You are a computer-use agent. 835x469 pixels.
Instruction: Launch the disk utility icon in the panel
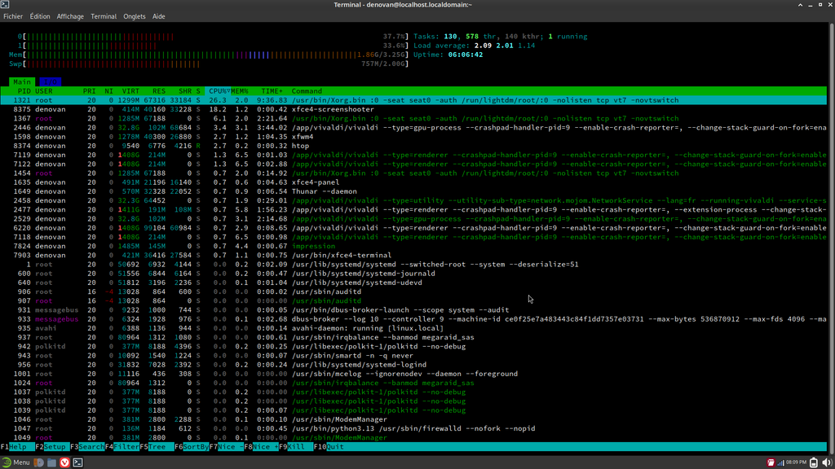39,462
